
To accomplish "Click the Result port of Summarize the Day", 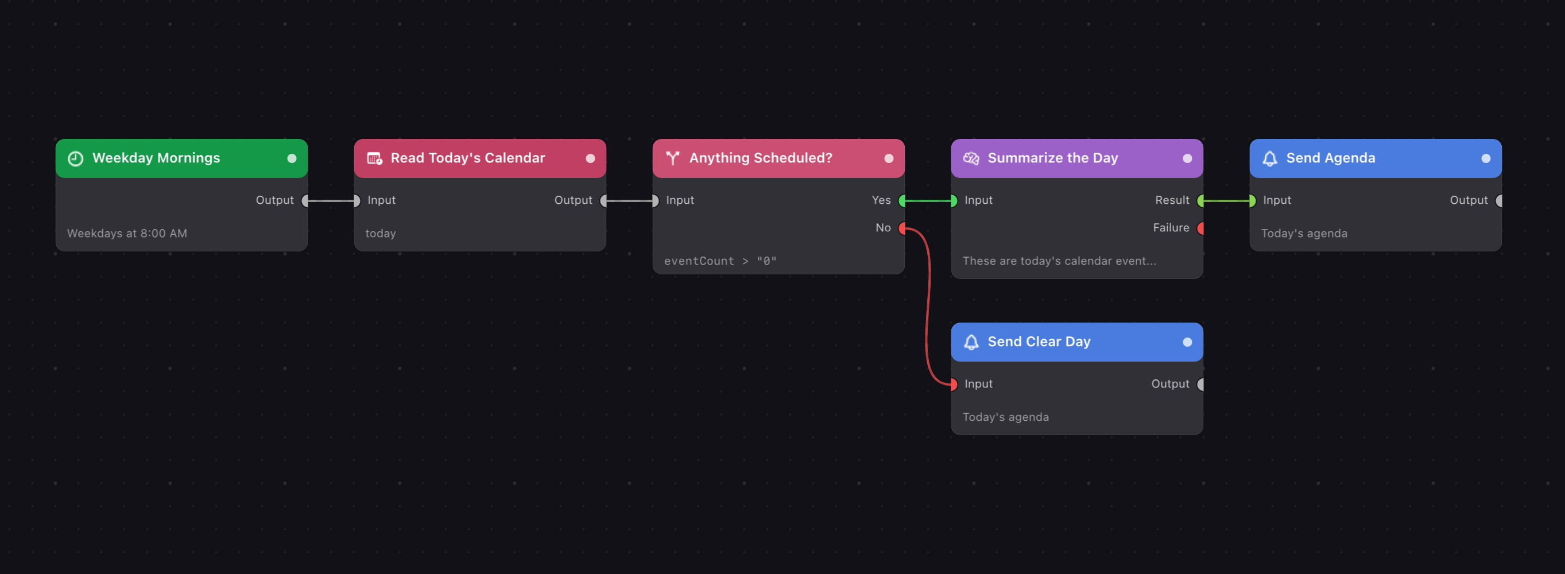I will tap(1201, 200).
